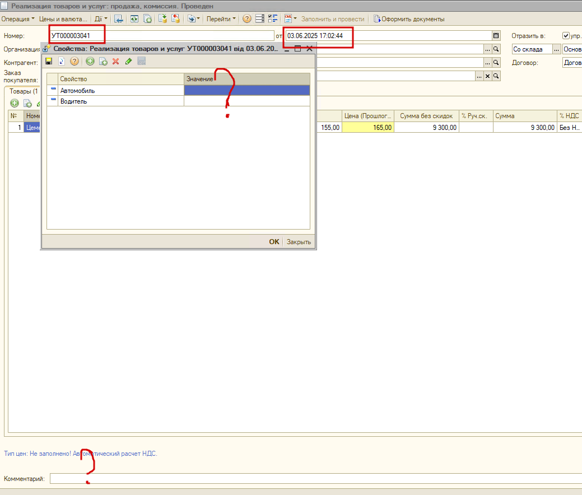Click the copy document plus icon
Screen dimensions: 582x495
pos(147,18)
